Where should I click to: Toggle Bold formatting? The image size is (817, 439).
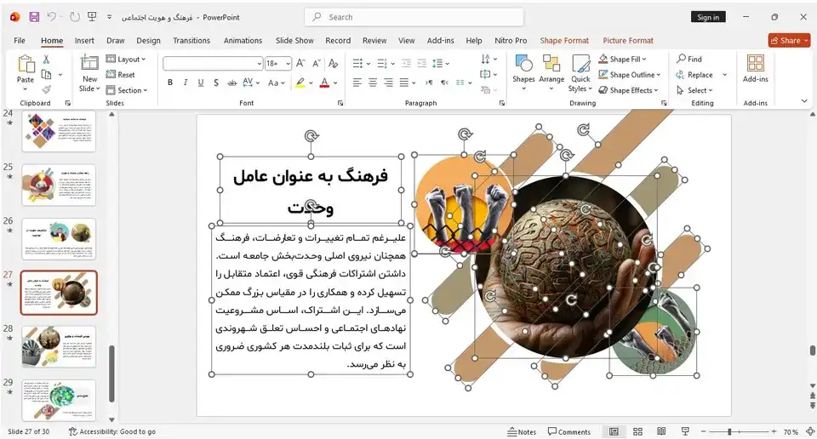170,83
